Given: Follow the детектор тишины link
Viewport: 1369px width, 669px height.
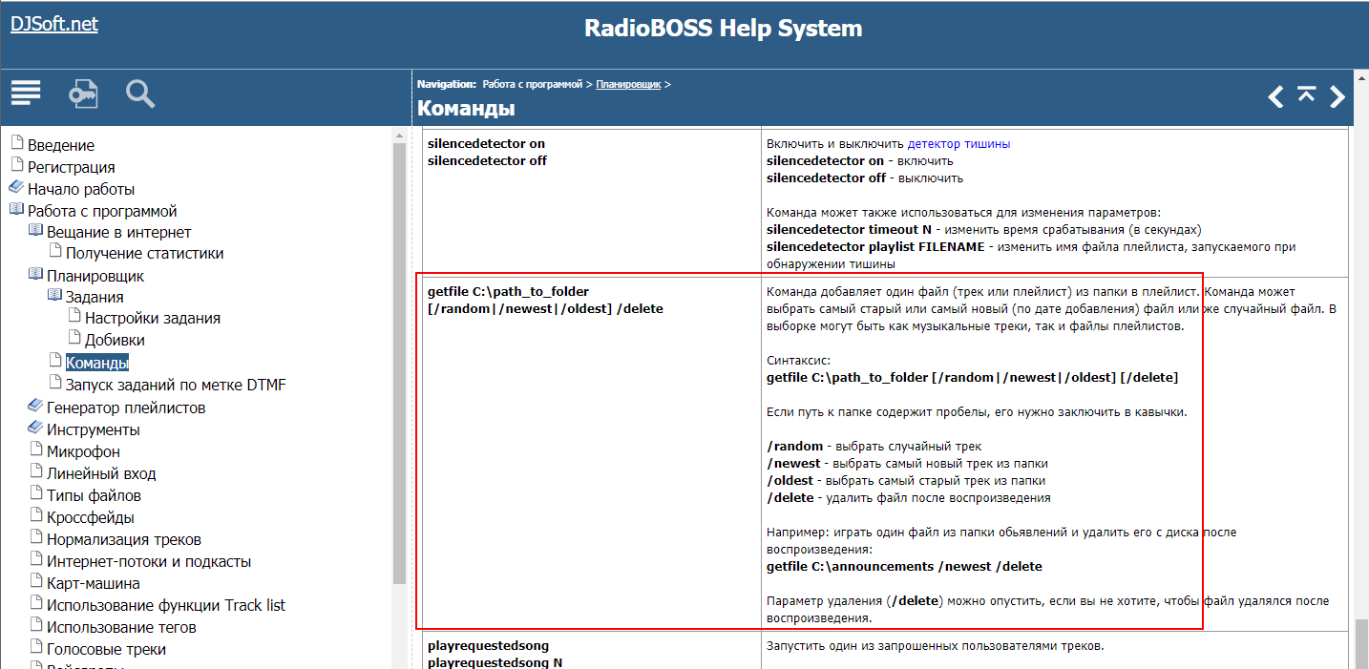Looking at the screenshot, I should (x=958, y=144).
